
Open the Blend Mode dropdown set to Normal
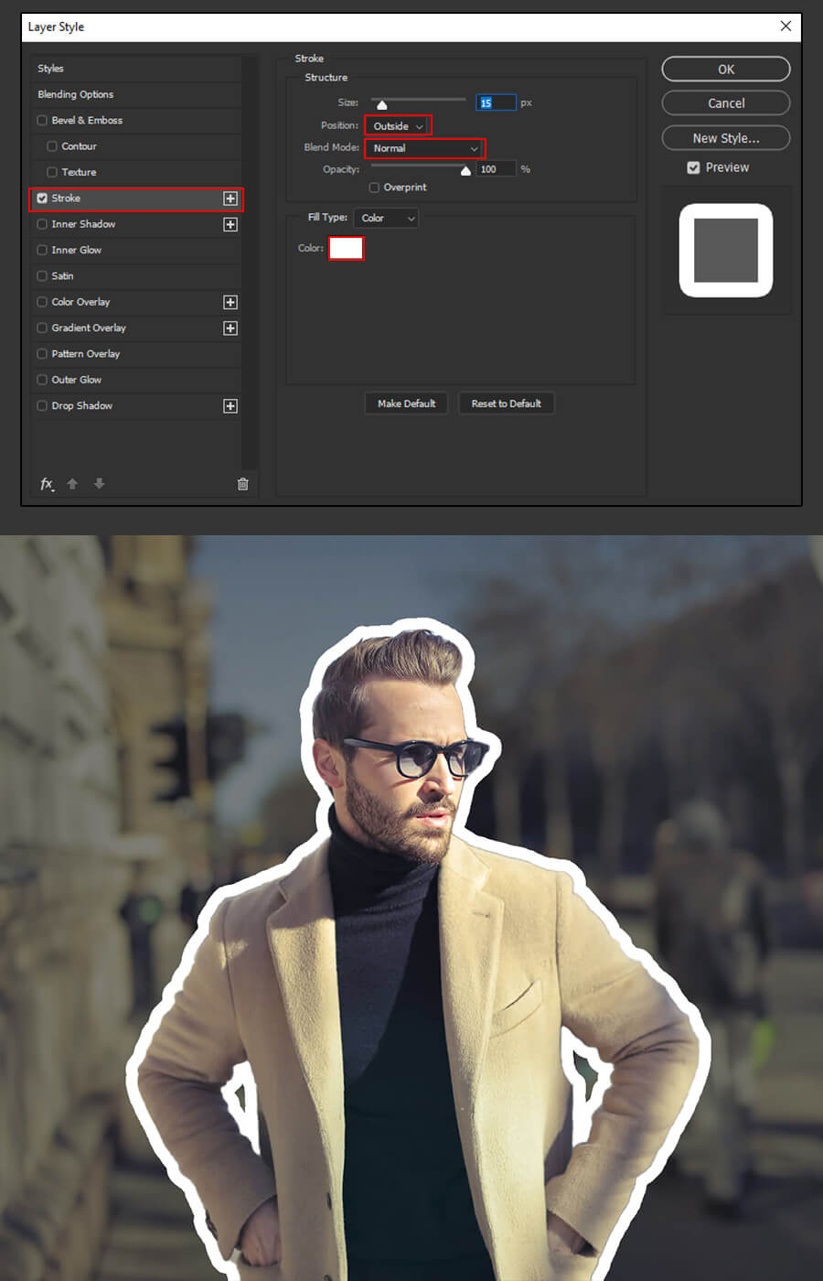[x=424, y=148]
